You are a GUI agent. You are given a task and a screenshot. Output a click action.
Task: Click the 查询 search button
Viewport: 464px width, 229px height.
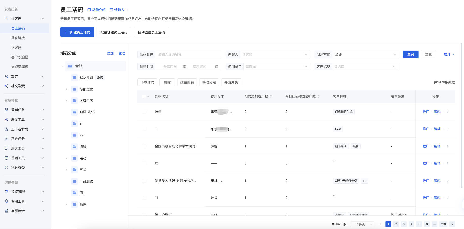(411, 54)
